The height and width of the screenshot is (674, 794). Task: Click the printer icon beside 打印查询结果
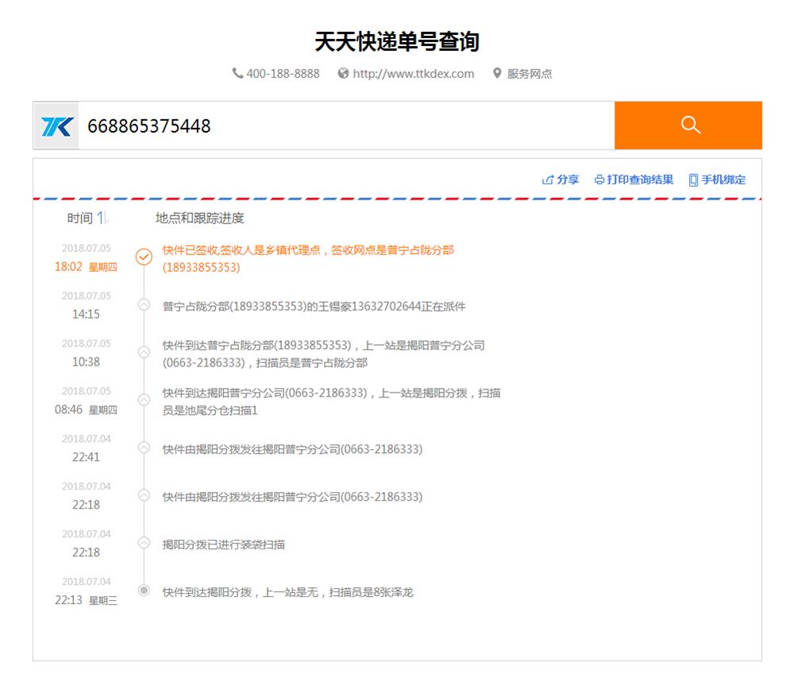[599, 180]
